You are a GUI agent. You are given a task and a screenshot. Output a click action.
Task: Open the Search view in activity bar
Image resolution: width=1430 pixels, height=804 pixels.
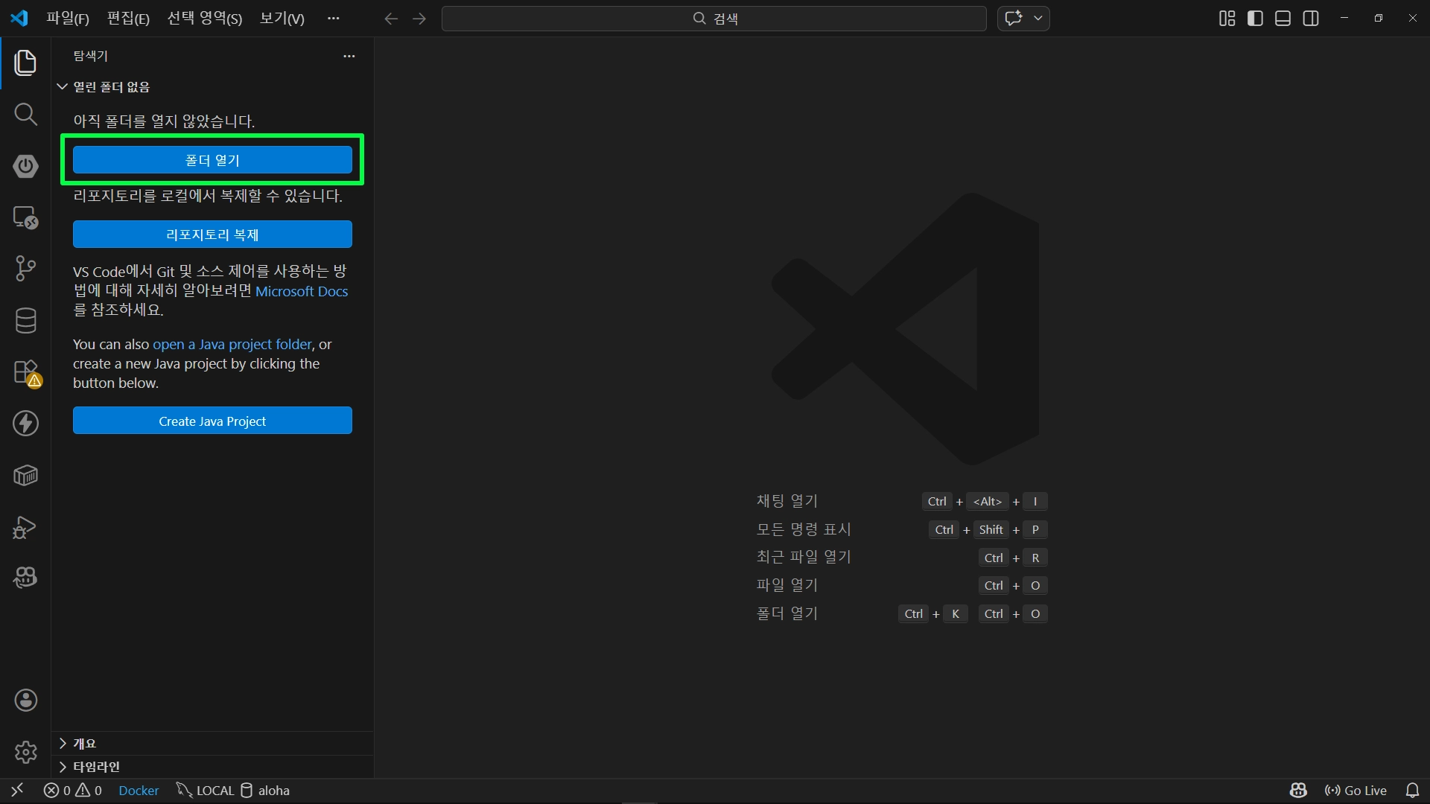pos(25,115)
